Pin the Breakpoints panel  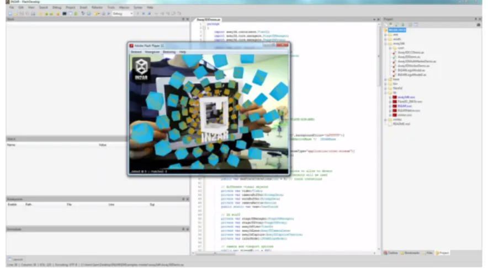coord(183,199)
